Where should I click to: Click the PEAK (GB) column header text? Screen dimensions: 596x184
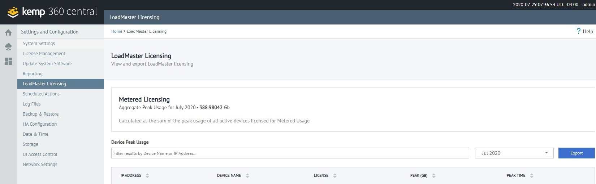point(419,176)
